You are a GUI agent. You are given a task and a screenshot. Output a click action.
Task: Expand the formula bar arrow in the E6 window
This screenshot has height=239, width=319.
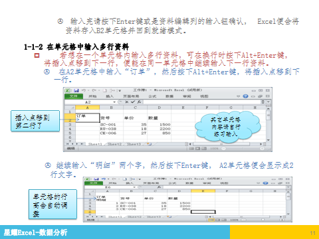(288, 187)
